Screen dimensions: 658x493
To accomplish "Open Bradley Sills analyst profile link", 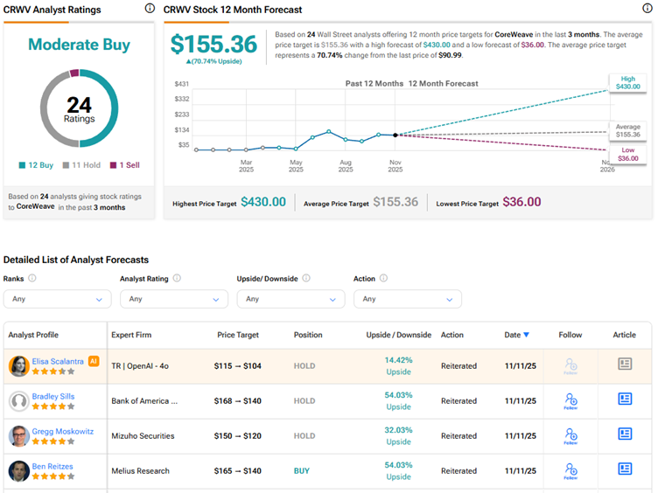I will 53,396.
